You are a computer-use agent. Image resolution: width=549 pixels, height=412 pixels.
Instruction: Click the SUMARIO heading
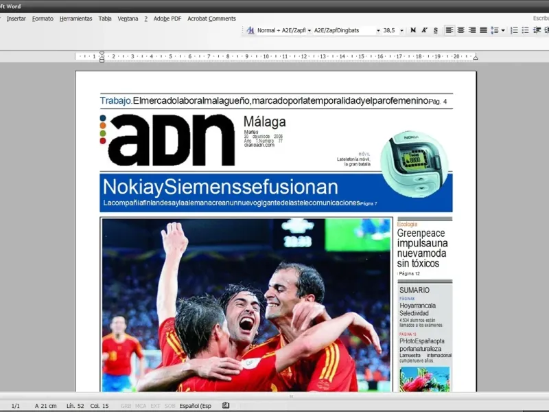(414, 290)
